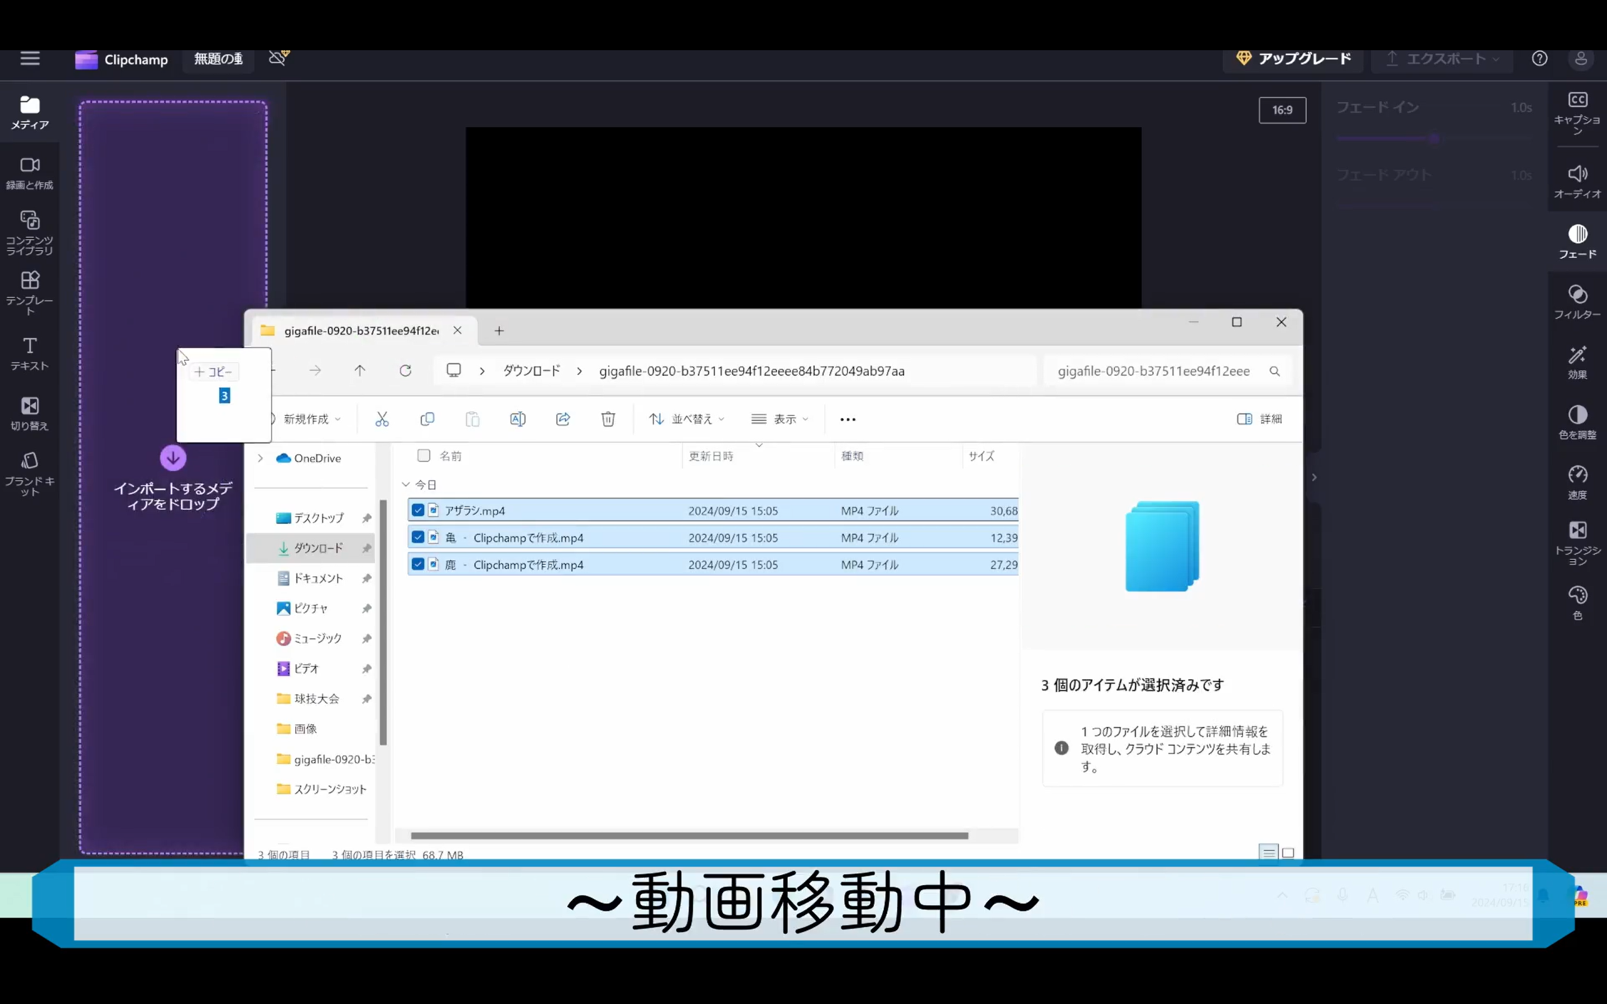The height and width of the screenshot is (1004, 1607).
Task: Click the Rename icon in Explorer toolbar
Action: (517, 419)
